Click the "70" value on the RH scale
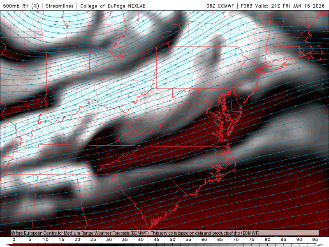The image size is (329, 247). [x=236, y=240]
